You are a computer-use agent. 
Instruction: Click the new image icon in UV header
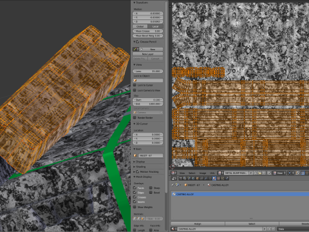click(x=255, y=173)
